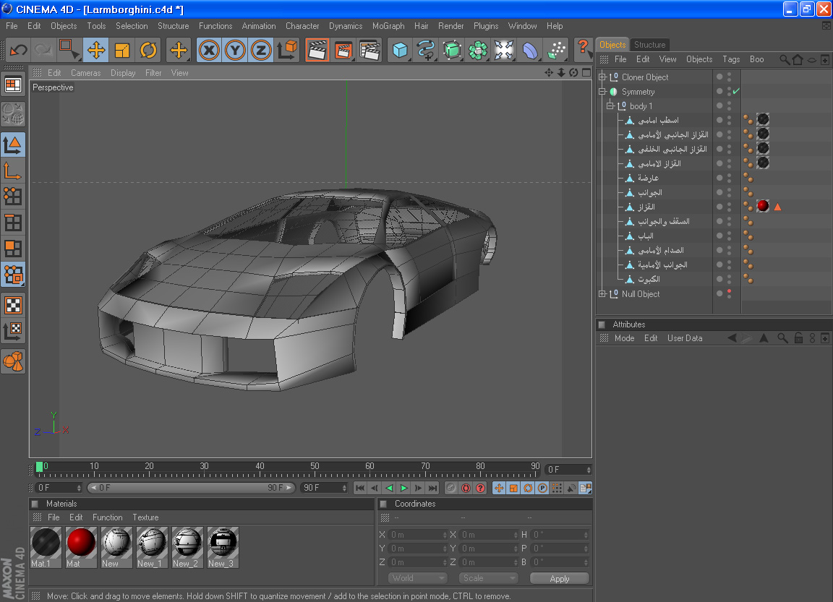
Task: Click the help question mark icon
Action: [x=583, y=49]
